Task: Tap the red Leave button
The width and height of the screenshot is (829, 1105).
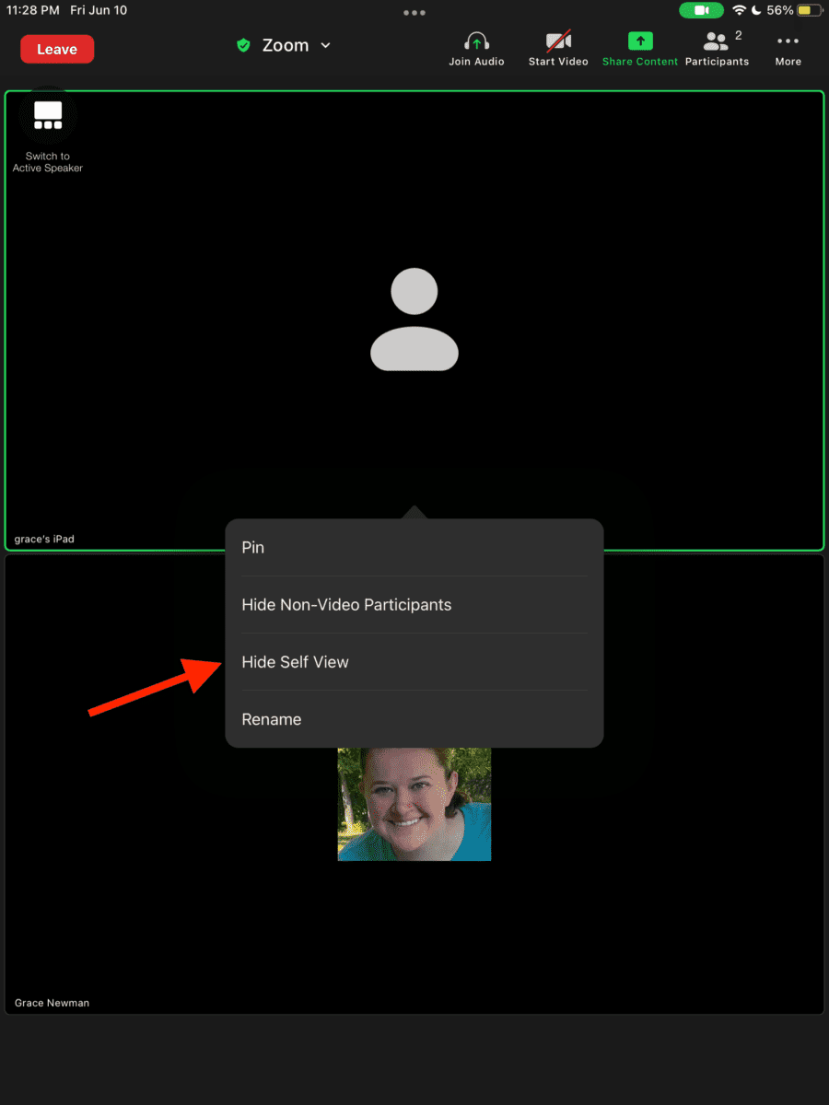Action: 56,49
